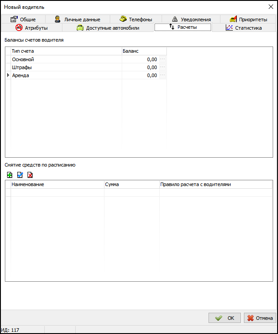
Task: Open ellipsis button for Аренда balance
Action: [162, 75]
